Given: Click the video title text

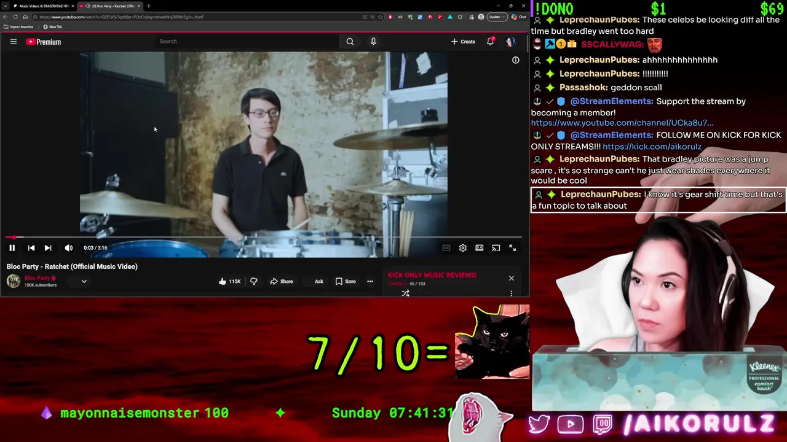Looking at the screenshot, I should click(x=72, y=266).
